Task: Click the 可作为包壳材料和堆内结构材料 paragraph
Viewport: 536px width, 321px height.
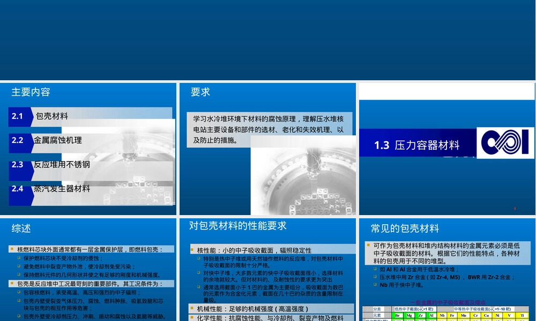Action: pos(448,254)
